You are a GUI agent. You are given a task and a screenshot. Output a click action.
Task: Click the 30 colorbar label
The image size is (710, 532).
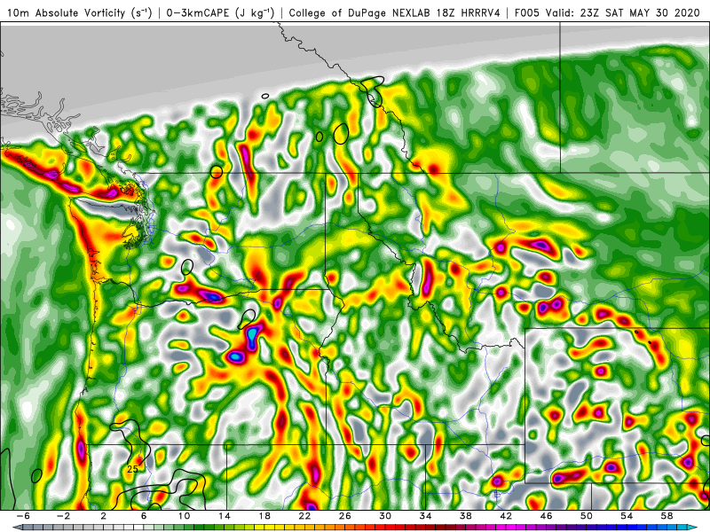coord(385,516)
